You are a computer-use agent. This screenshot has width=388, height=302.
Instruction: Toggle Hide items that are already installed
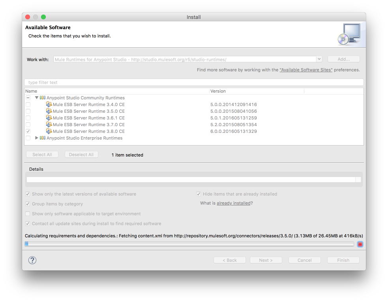click(199, 194)
